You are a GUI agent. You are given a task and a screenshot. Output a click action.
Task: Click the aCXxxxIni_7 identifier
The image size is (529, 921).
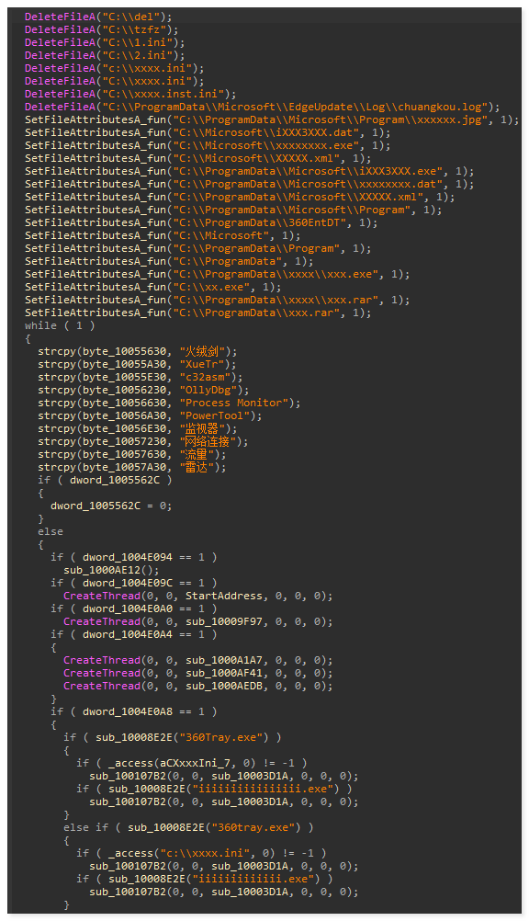point(195,764)
